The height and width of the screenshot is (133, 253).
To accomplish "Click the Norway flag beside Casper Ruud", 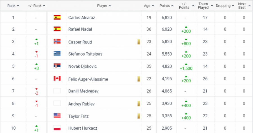I will tap(57, 42).
